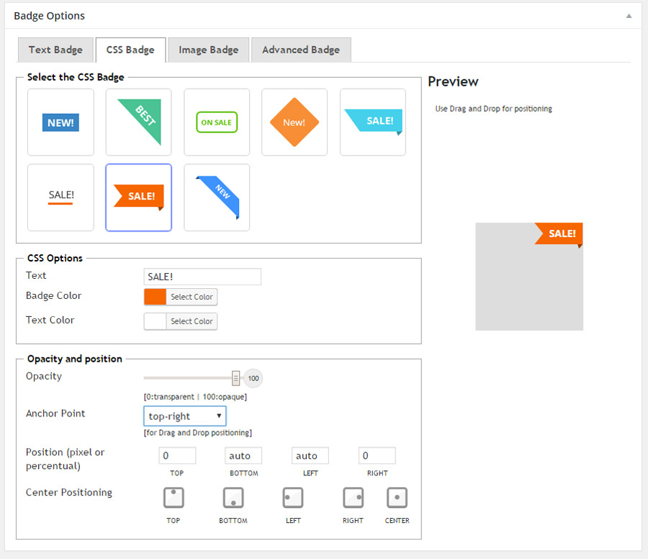Click the BOTTOM position input field
Screen dimensions: 648x559
click(x=243, y=456)
